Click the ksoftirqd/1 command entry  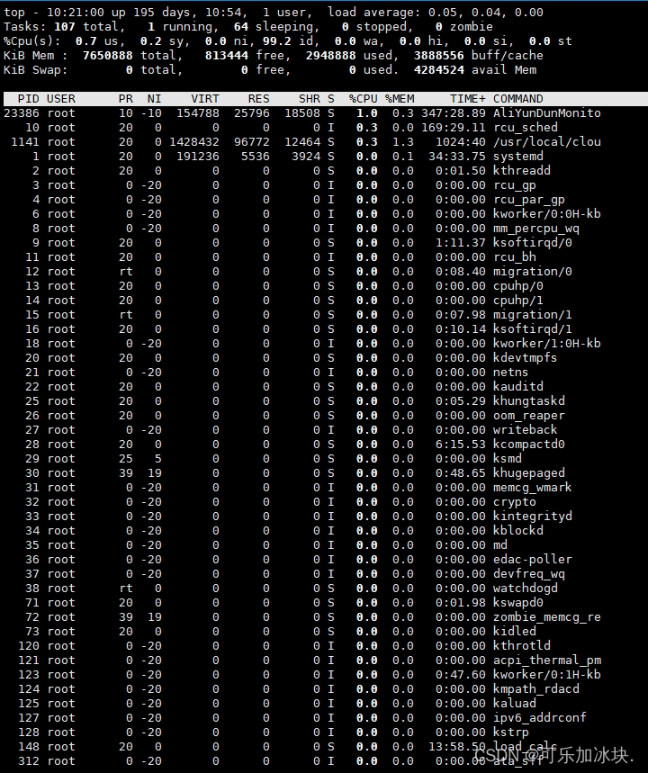tap(533, 328)
